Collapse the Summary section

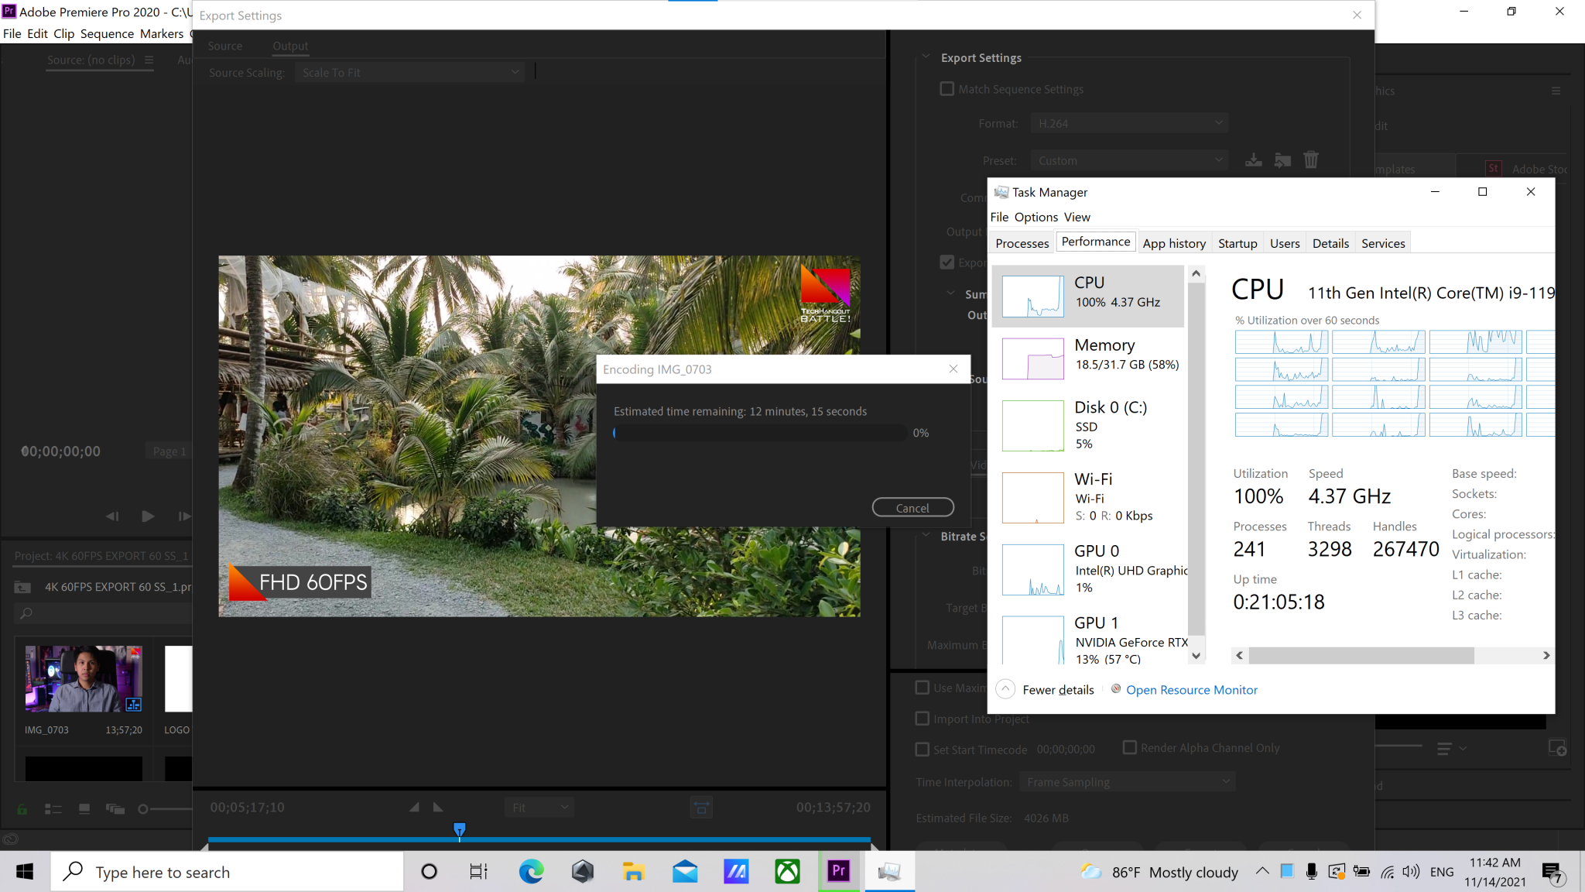[x=950, y=294]
